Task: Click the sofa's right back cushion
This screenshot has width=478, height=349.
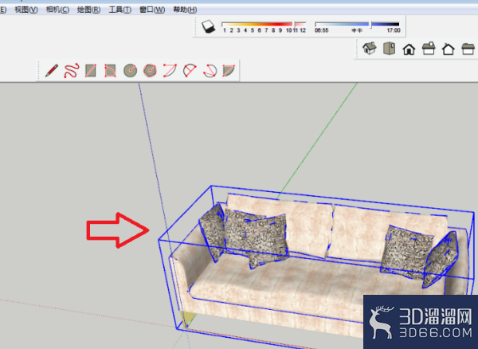Action: 387,235
